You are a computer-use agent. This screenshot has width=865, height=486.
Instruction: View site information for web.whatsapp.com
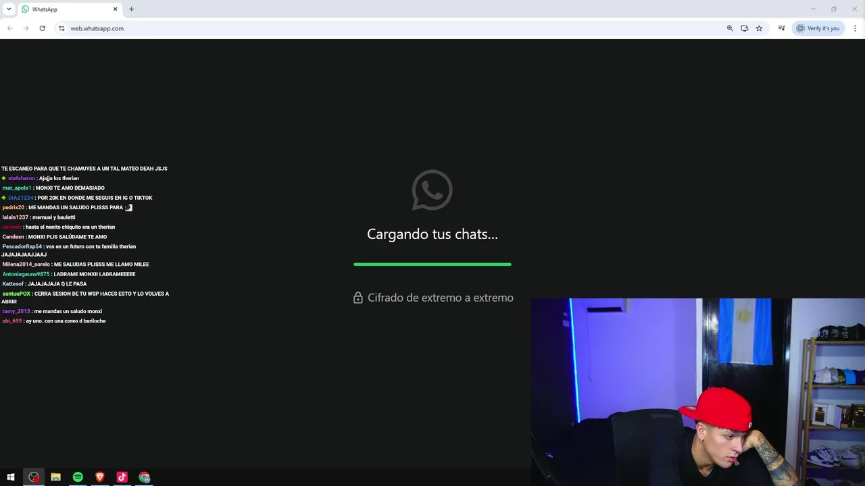point(61,28)
